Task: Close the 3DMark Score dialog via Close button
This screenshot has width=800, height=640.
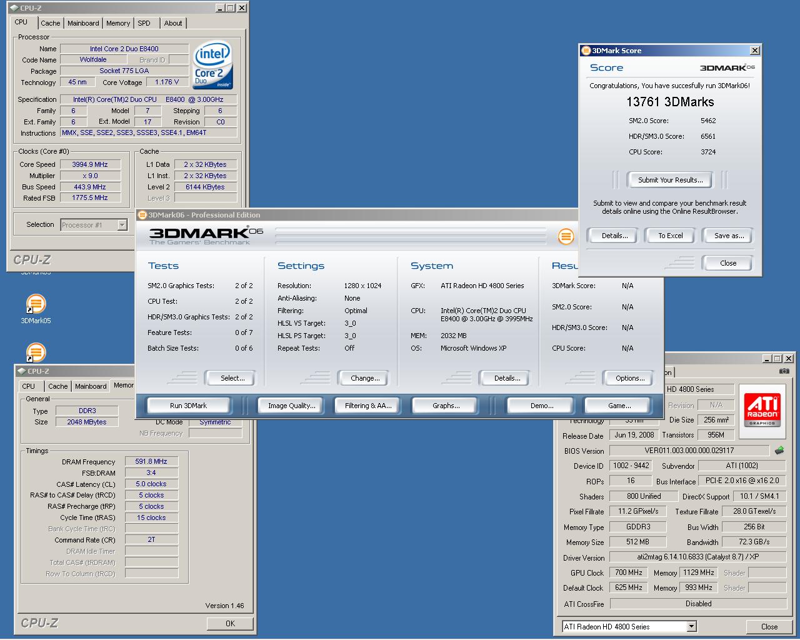Action: click(x=728, y=263)
